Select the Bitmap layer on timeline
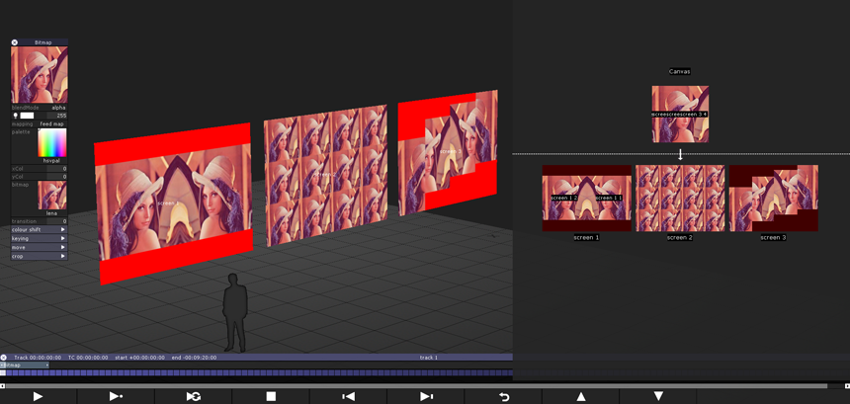 coord(25,365)
